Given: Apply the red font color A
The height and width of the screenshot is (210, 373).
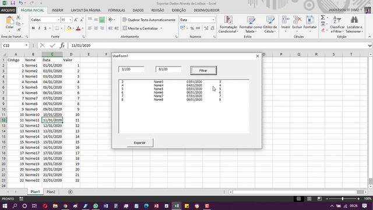Looking at the screenshot, I should (78, 29).
